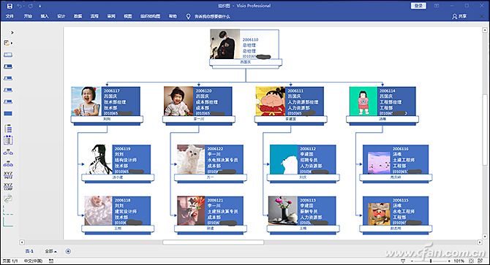Screen dimensions: 490x265
Task: Switch to the 数据 ribbon tab
Action: 78,16
